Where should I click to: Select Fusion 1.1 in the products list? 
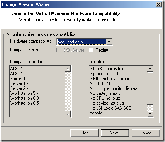click(x=19, y=79)
